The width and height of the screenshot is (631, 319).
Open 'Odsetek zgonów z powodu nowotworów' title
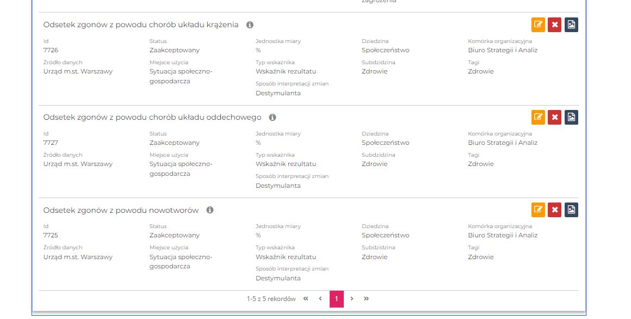click(121, 210)
